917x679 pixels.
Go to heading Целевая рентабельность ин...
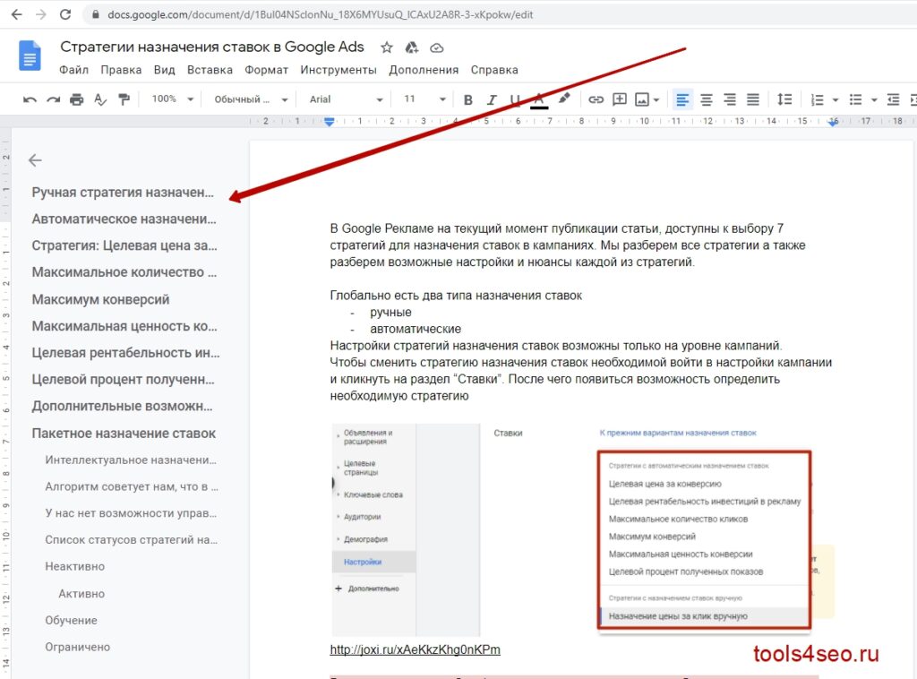pyautogui.click(x=125, y=353)
